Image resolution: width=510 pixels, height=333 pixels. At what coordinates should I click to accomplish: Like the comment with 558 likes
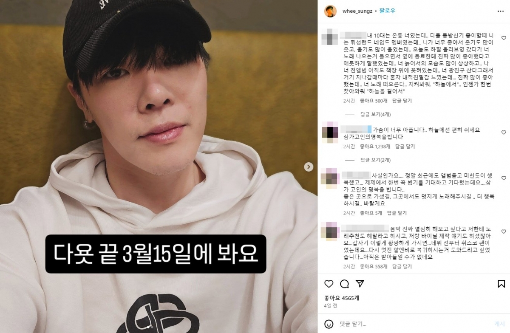[x=504, y=231]
